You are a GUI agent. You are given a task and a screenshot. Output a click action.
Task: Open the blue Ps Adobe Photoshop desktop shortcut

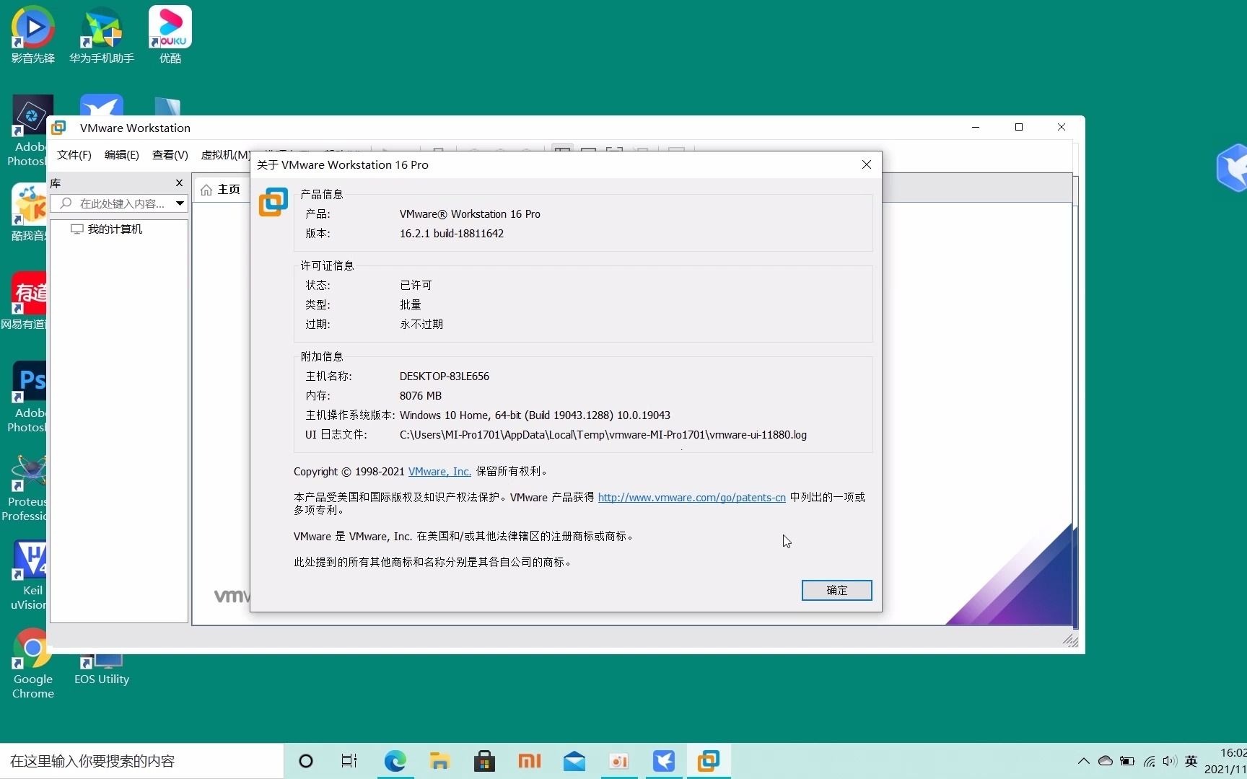pos(27,397)
